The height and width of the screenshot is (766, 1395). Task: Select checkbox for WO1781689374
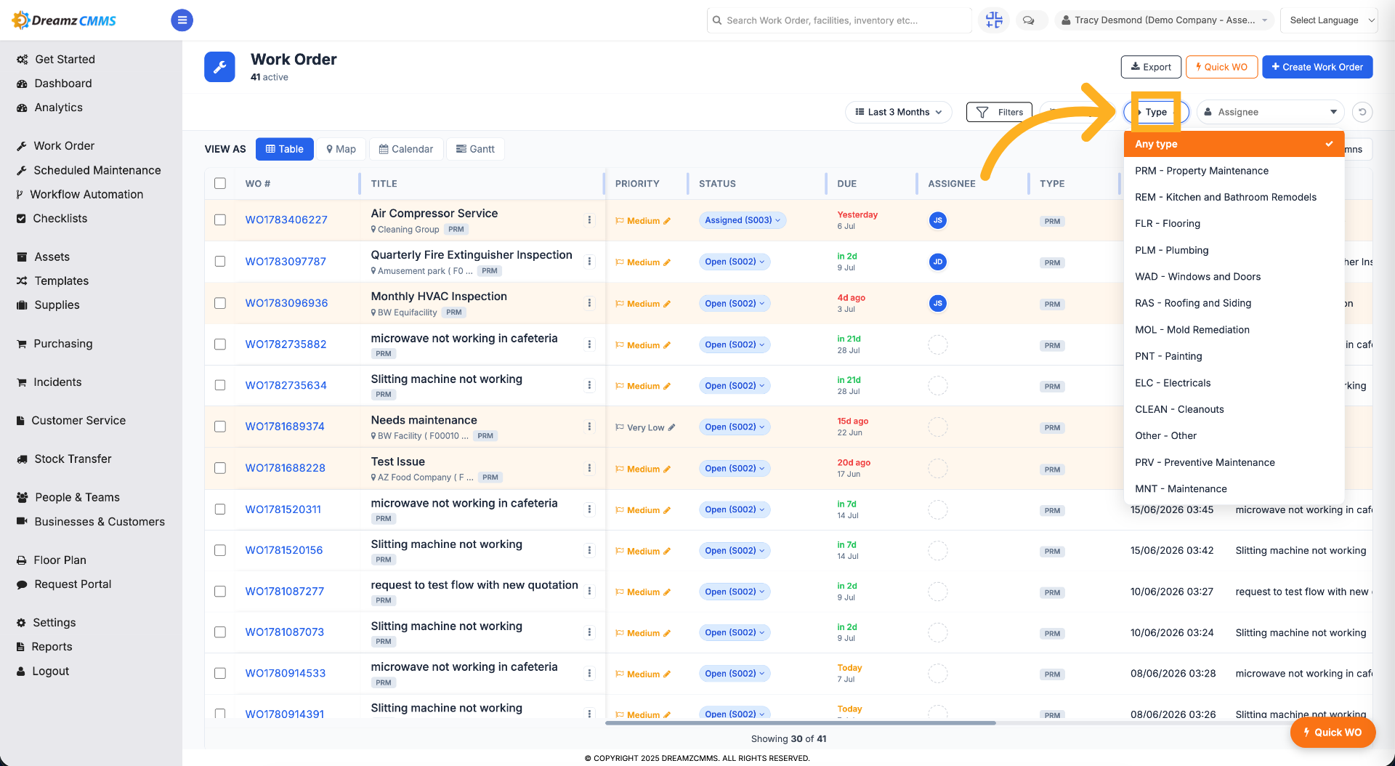220,427
